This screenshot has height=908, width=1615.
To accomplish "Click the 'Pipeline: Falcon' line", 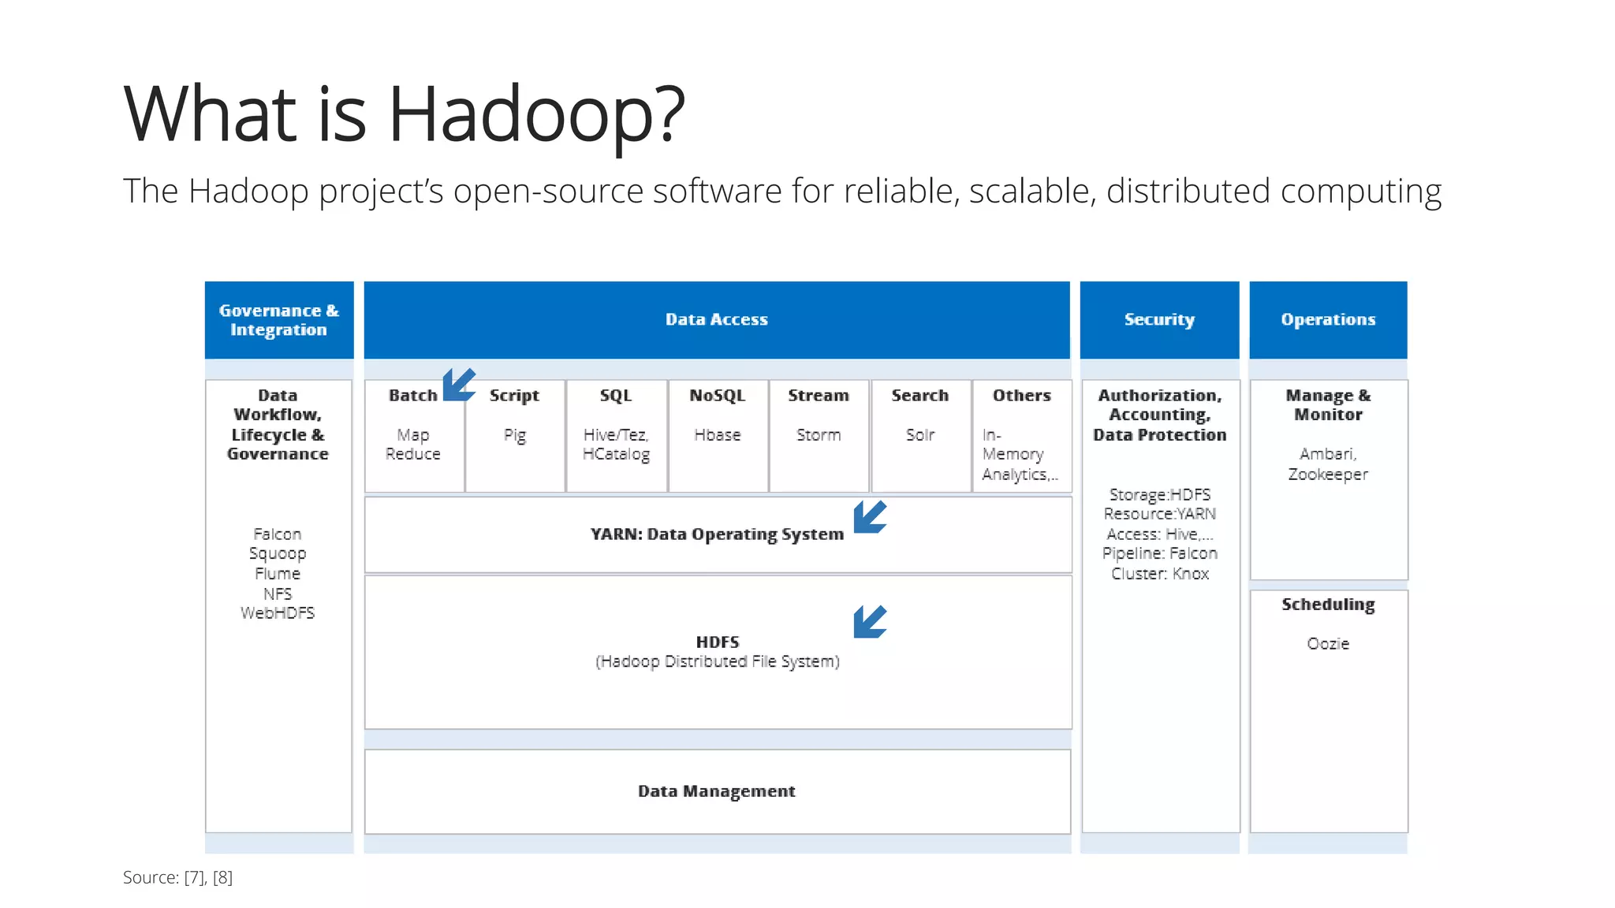I will point(1160,554).
